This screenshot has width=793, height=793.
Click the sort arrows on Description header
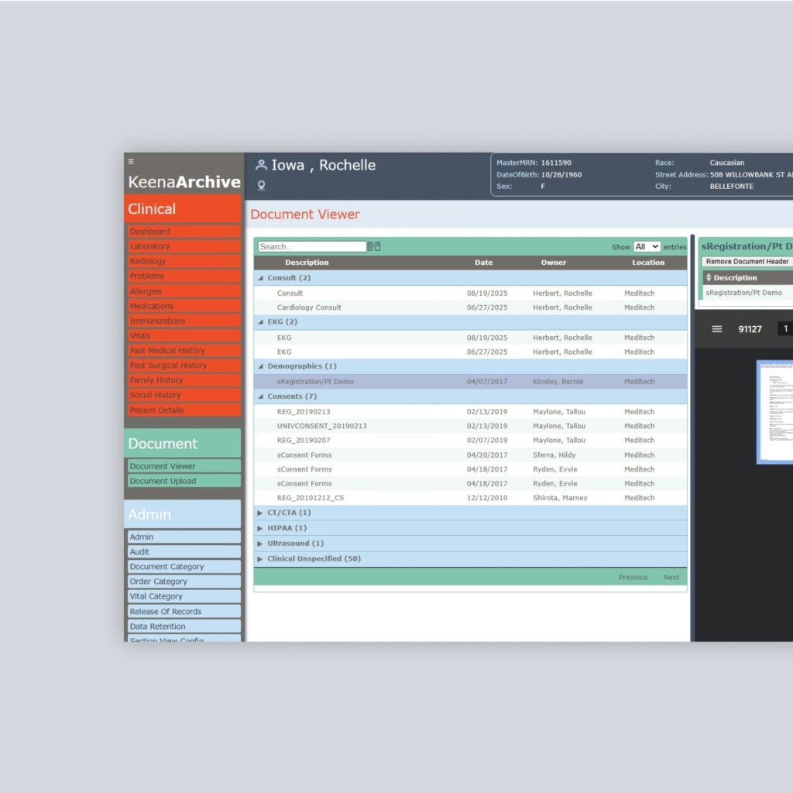point(708,277)
